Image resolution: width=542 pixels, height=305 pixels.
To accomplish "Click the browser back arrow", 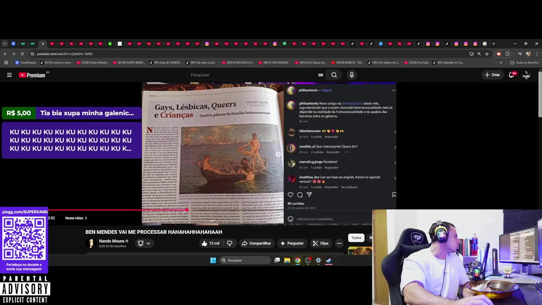I will tap(5, 54).
